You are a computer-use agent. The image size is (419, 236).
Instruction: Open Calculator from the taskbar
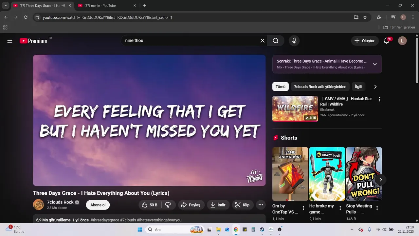click(253, 229)
